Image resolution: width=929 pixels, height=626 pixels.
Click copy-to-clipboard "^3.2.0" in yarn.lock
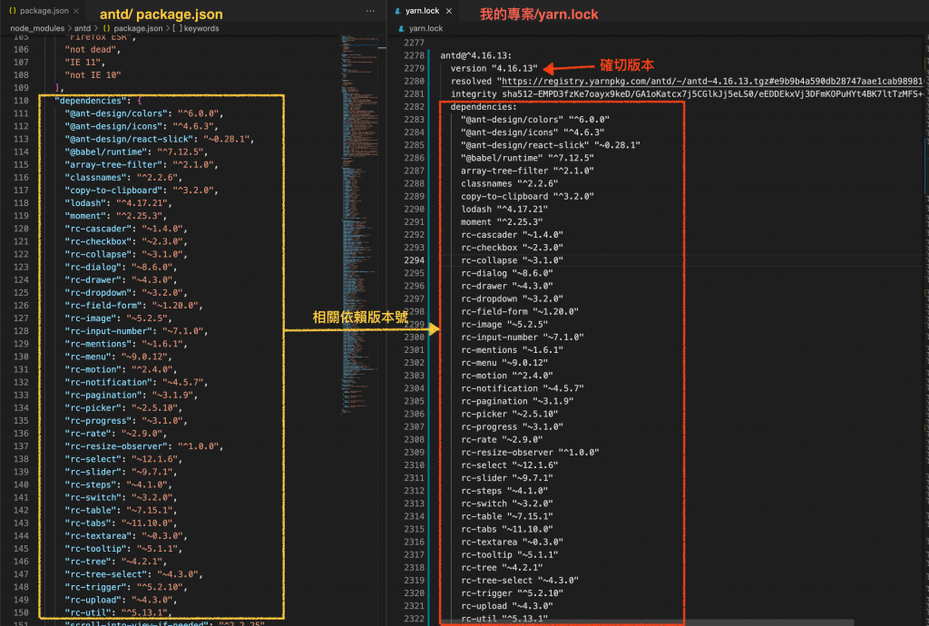click(x=527, y=197)
